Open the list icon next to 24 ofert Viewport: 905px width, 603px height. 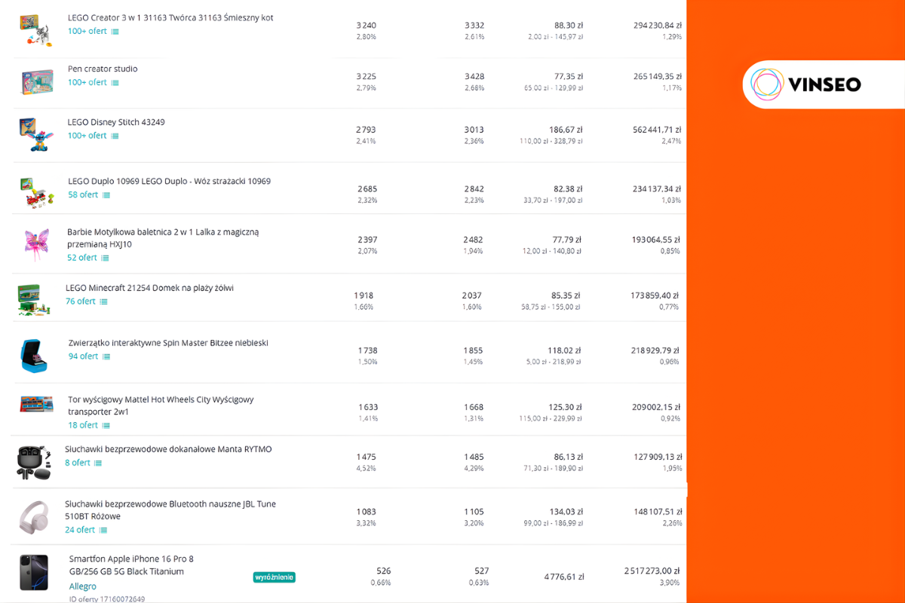pyautogui.click(x=103, y=531)
